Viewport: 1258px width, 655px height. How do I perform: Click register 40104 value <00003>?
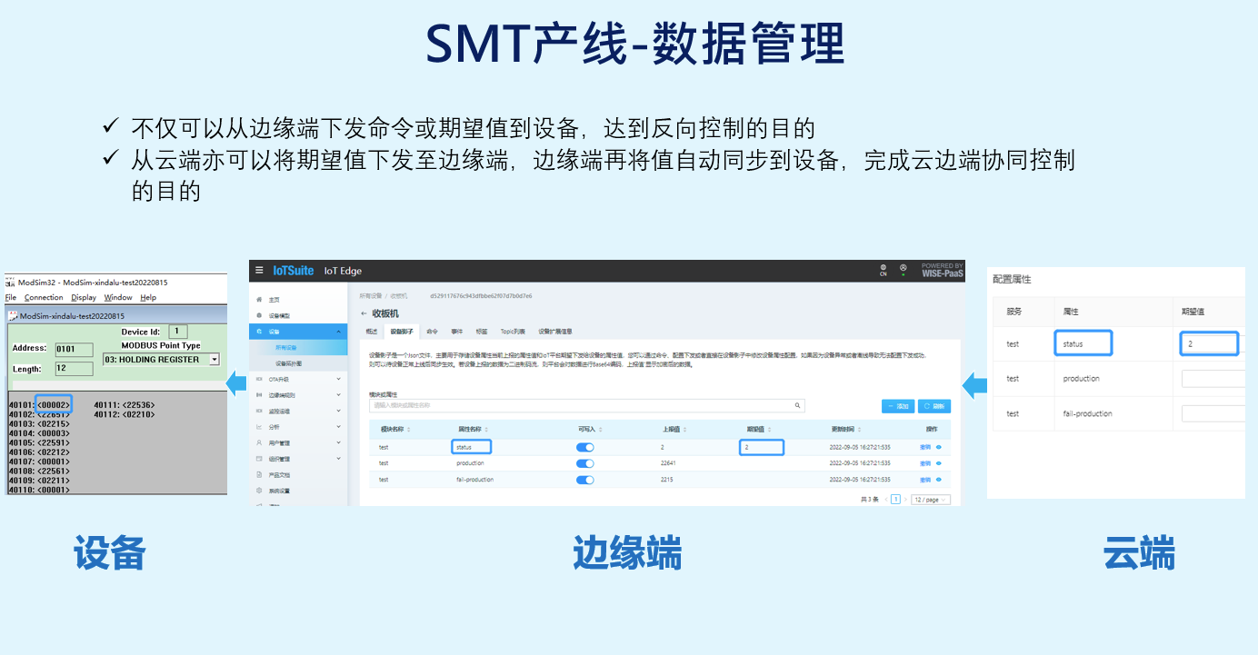coord(55,433)
